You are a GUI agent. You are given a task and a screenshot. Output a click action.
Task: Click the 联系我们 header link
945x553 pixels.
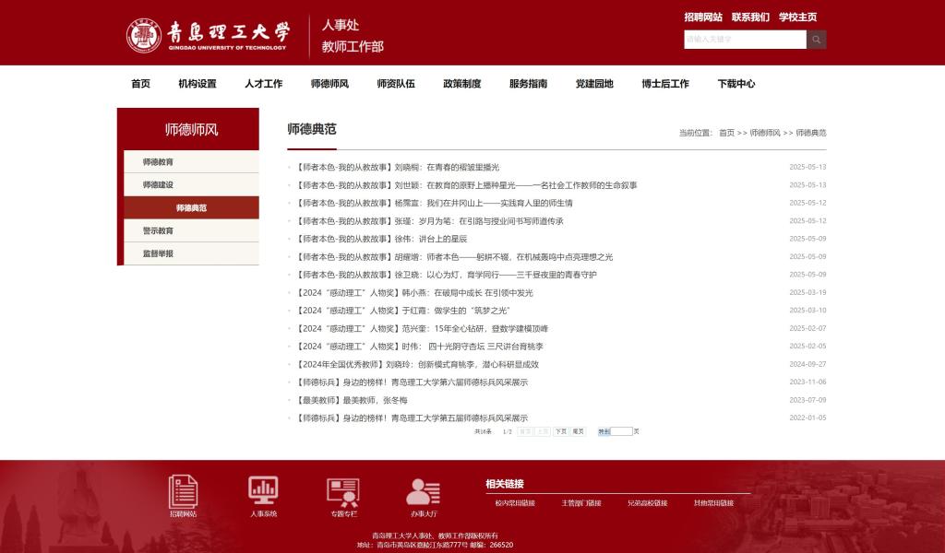point(750,17)
